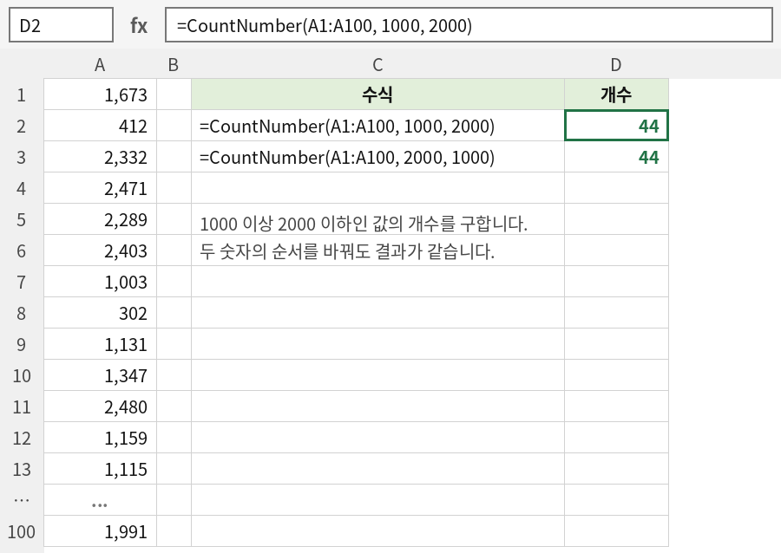This screenshot has height=553, width=781.
Task: Select row 100 header
Action: click(22, 531)
